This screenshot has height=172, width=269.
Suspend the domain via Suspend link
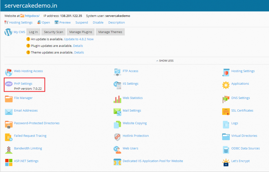[x=82, y=23]
